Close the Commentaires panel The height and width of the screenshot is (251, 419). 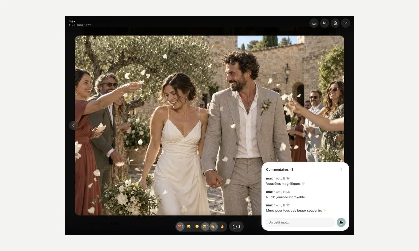(341, 170)
